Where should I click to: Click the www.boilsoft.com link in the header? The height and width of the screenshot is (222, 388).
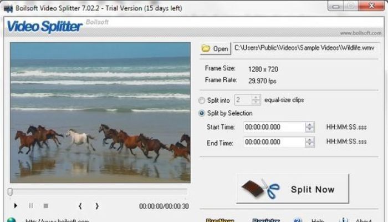[360, 33]
